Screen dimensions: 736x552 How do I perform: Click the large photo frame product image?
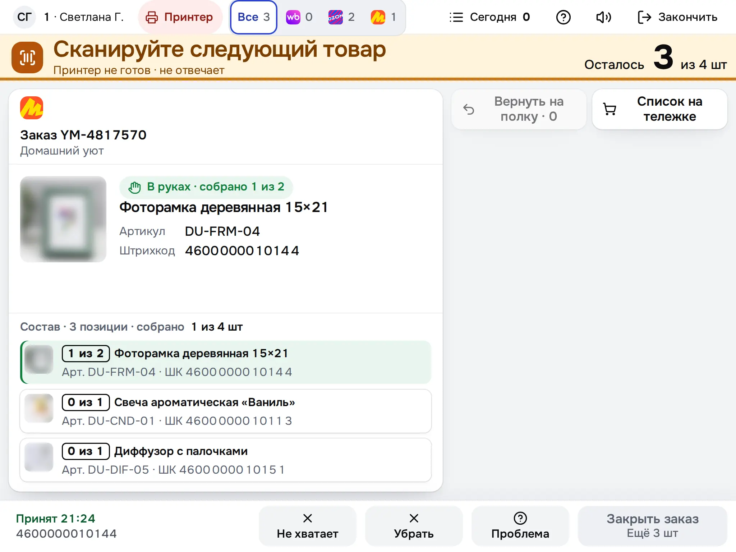[63, 219]
